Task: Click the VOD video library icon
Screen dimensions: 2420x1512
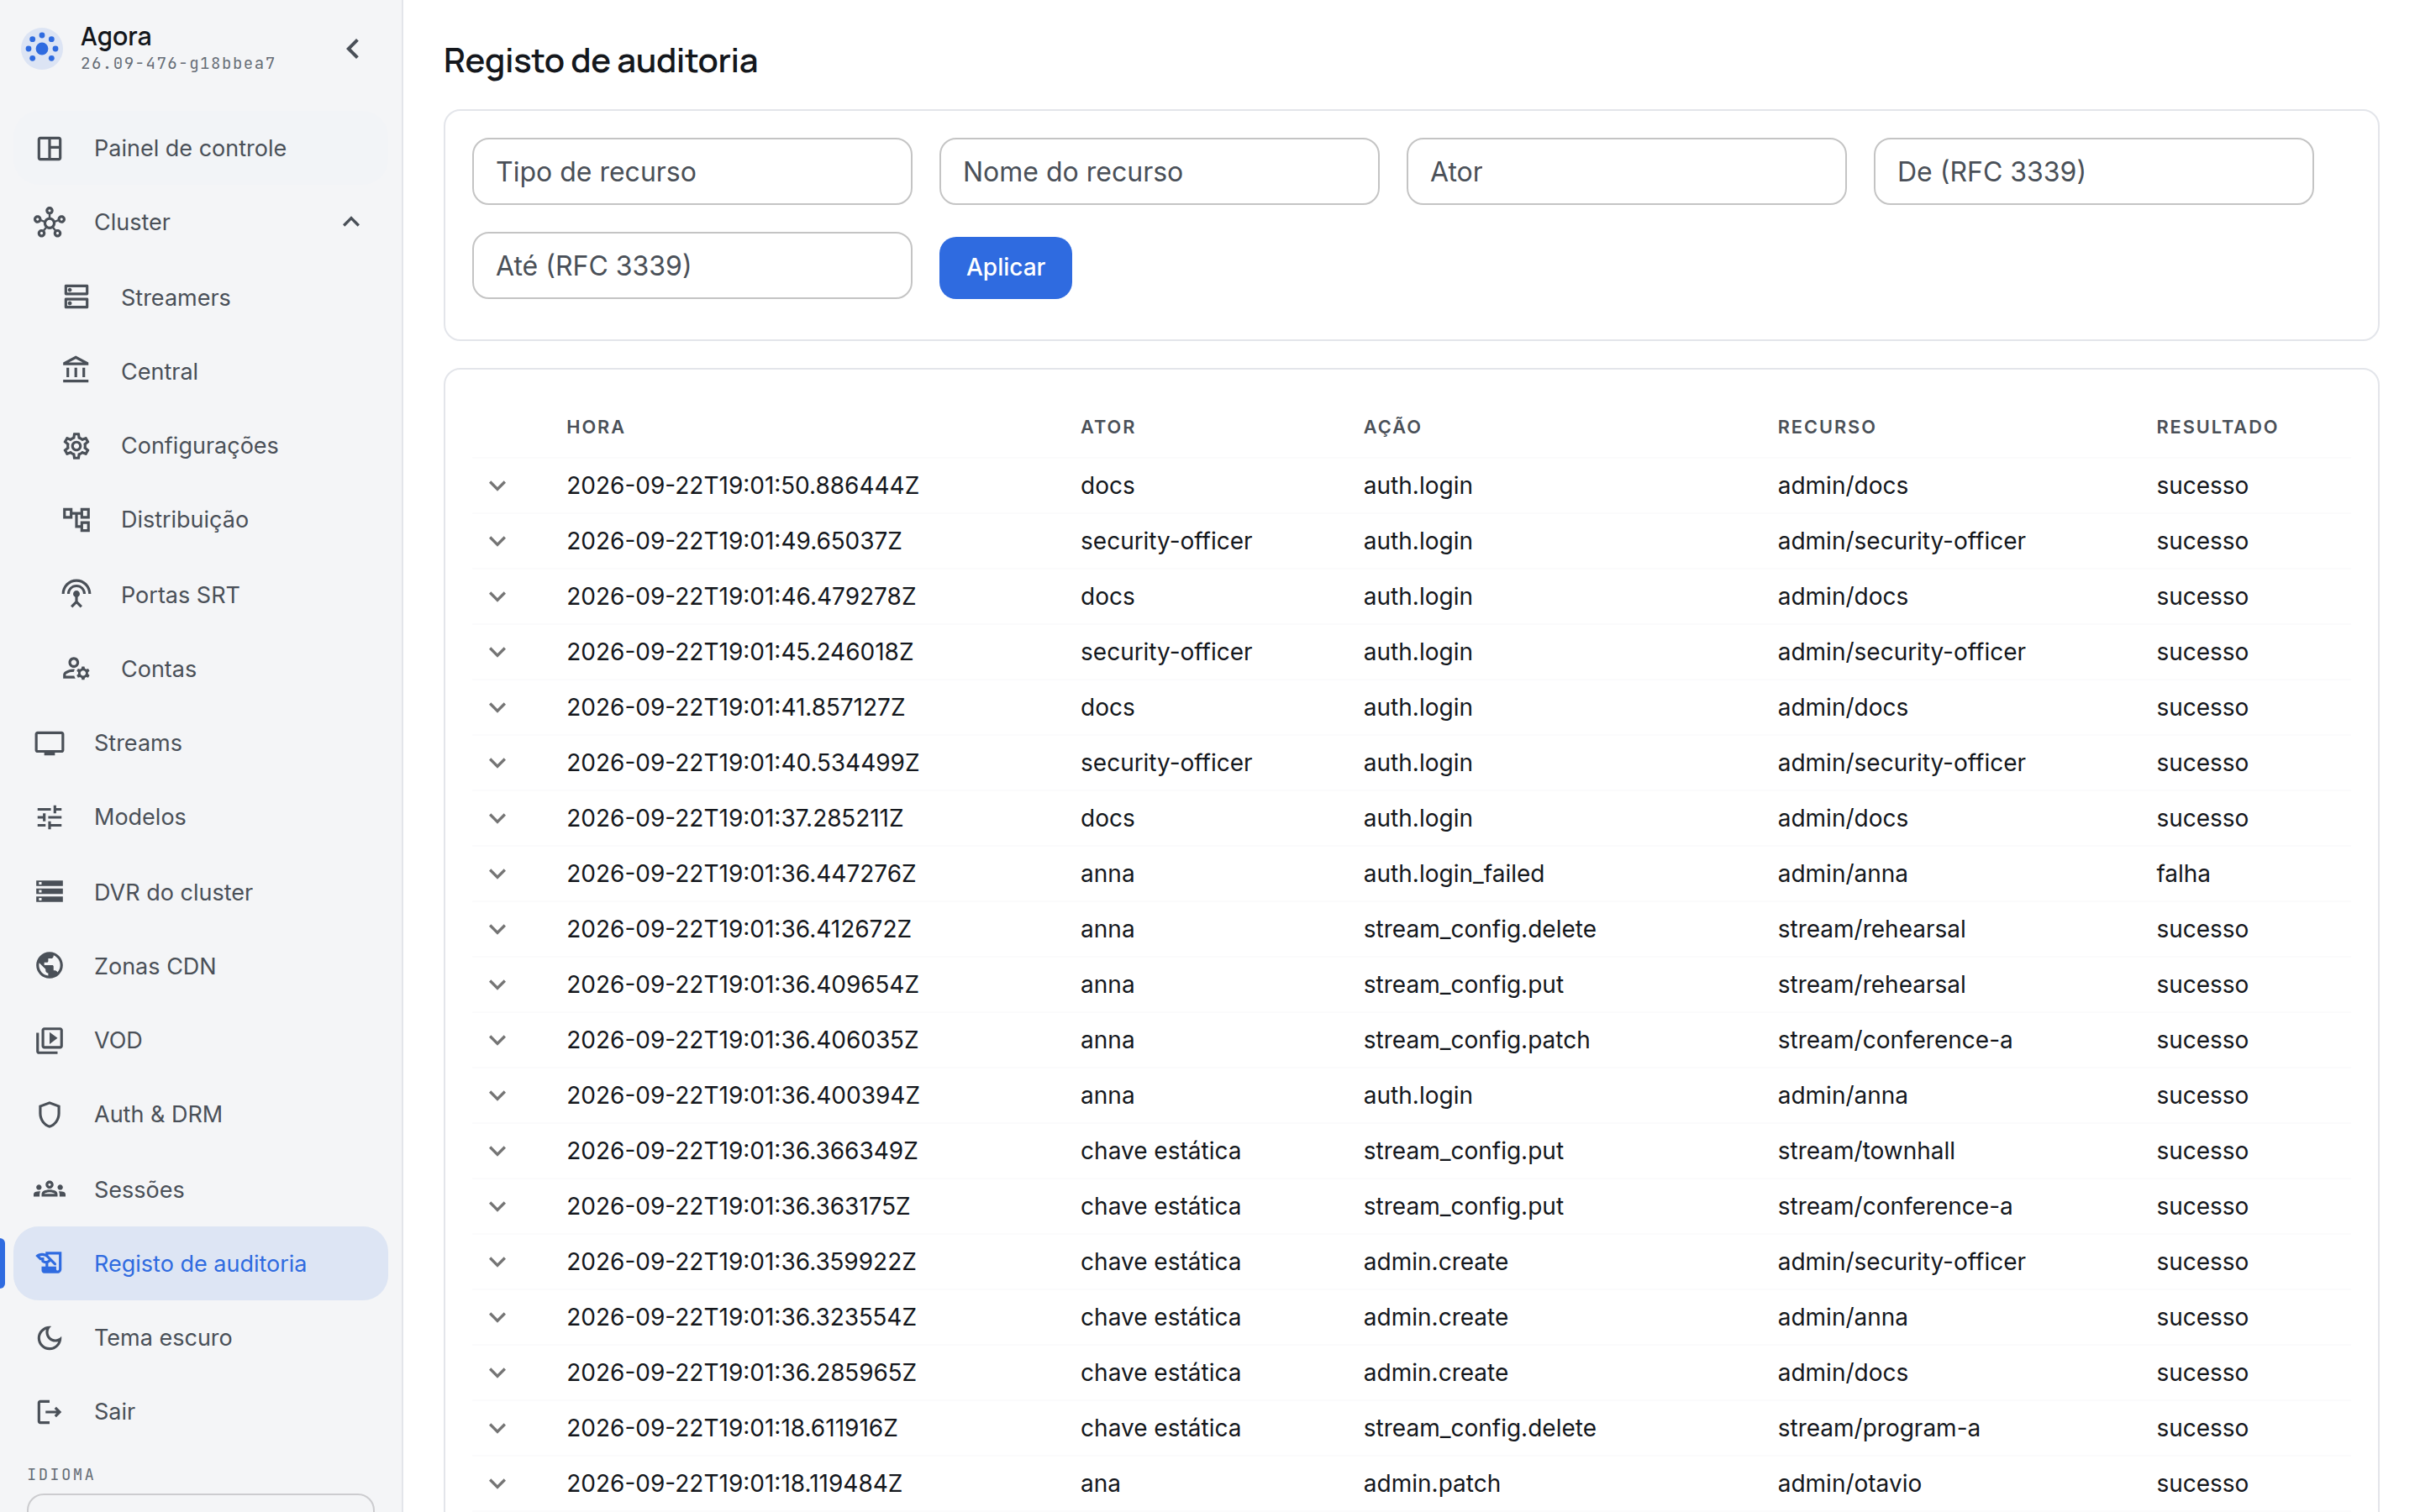Action: (x=49, y=1040)
